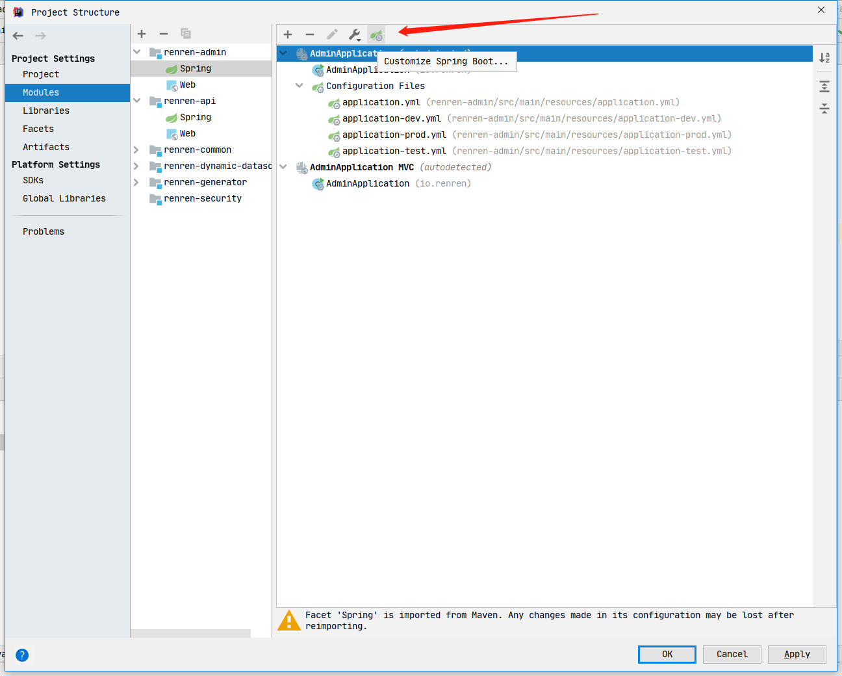Expand the renren-common module
The width and height of the screenshot is (842, 676).
pyautogui.click(x=136, y=149)
